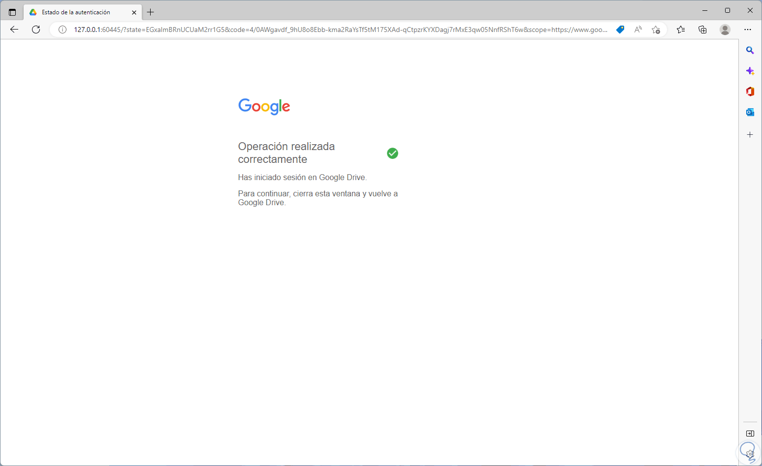Add a sidebar app with plus icon

tap(750, 134)
